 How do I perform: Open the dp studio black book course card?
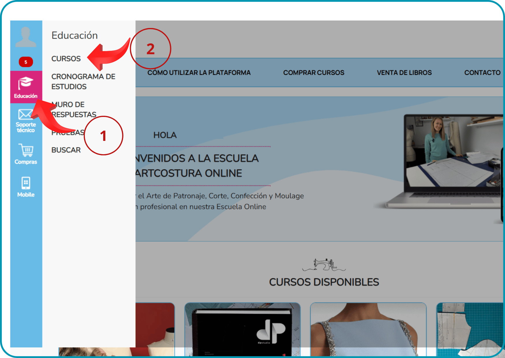click(x=243, y=329)
